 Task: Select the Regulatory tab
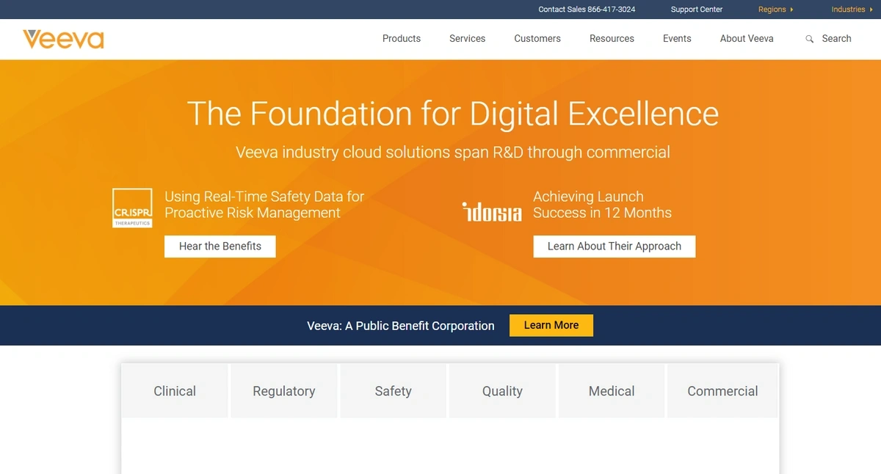[x=284, y=391]
